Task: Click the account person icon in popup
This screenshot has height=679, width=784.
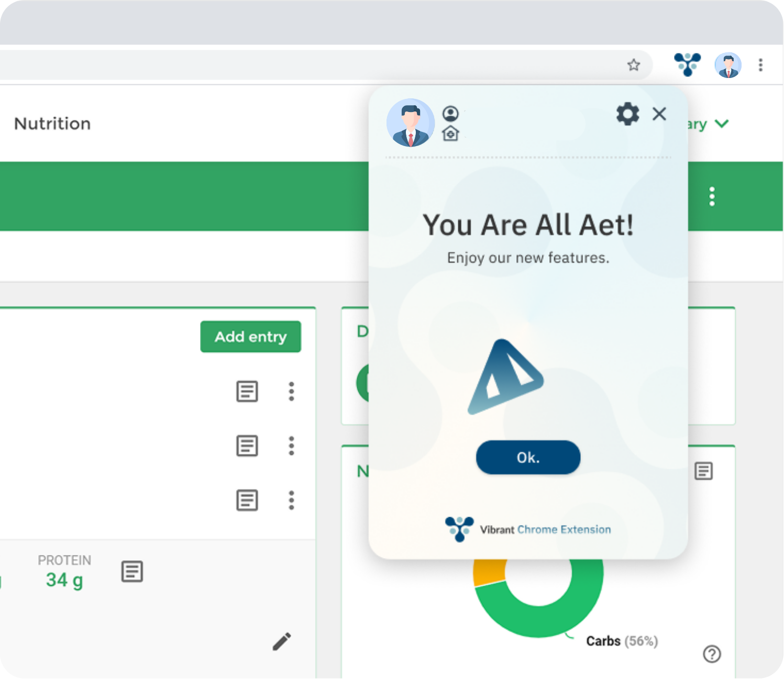Action: (450, 114)
